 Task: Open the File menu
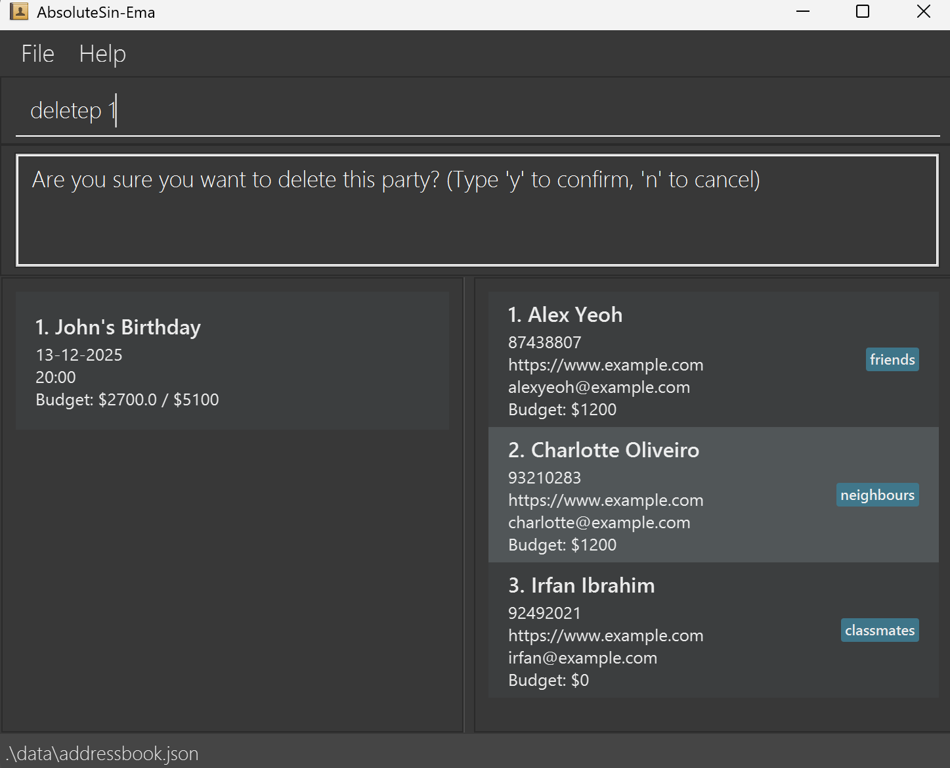[x=37, y=53]
